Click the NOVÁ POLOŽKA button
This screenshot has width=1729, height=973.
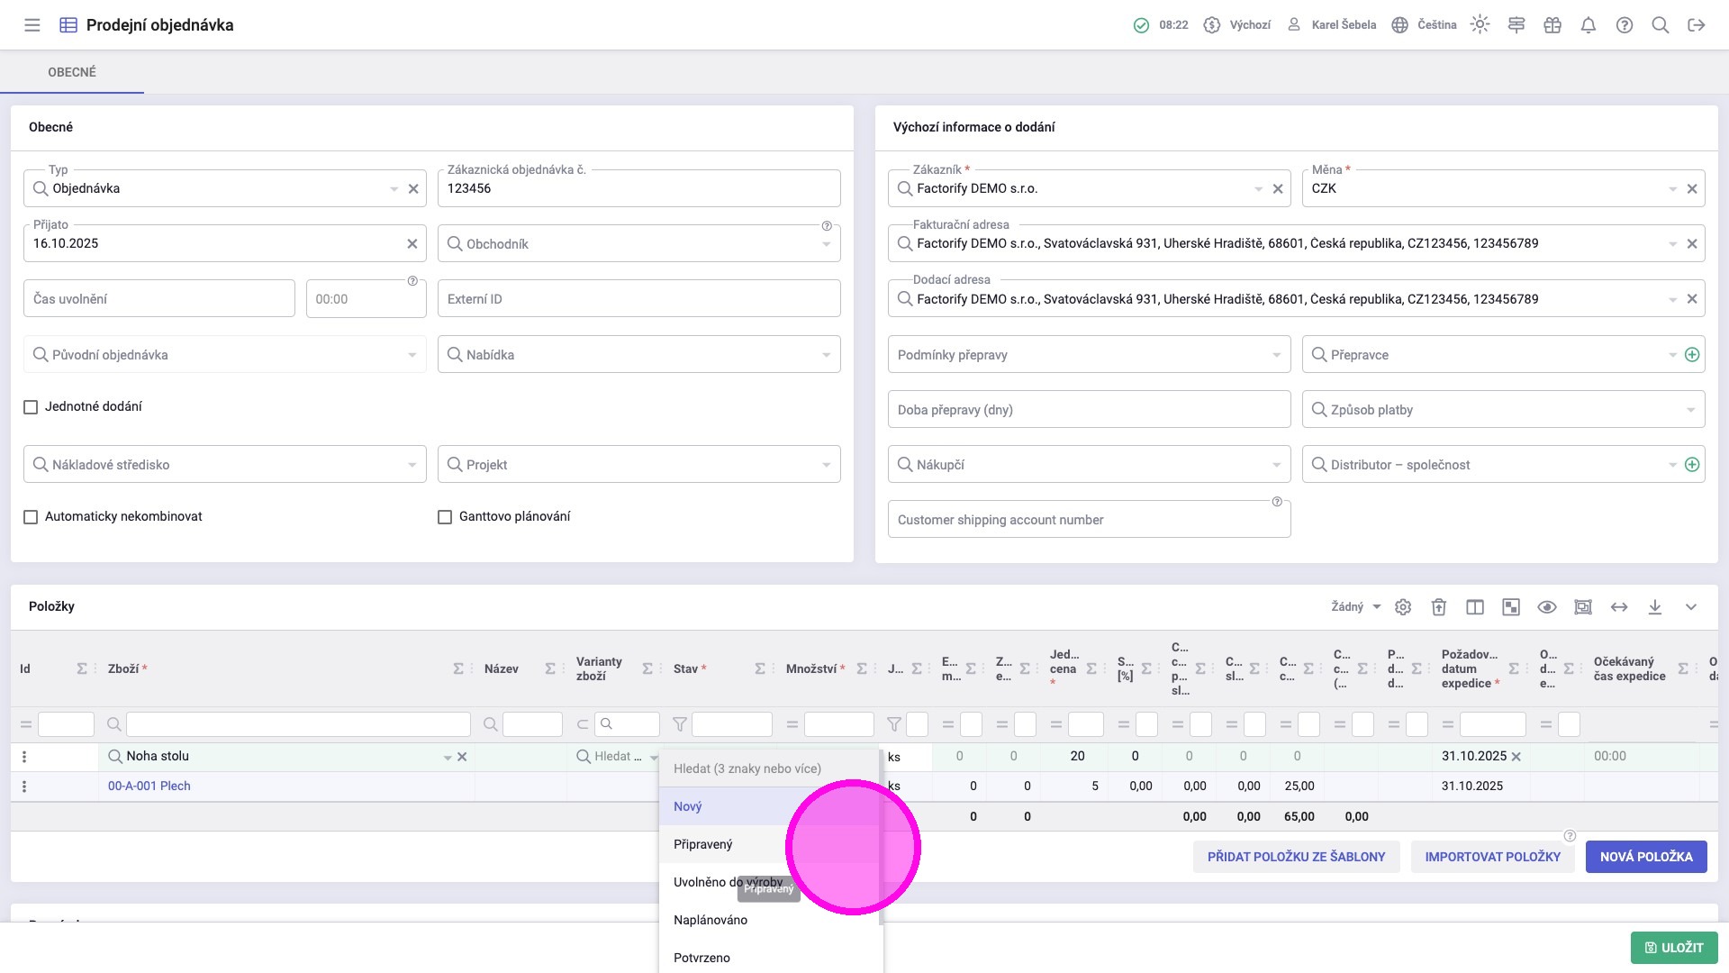click(x=1645, y=857)
